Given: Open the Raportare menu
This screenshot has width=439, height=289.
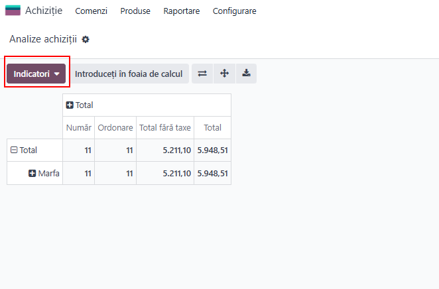Looking at the screenshot, I should coord(182,11).
